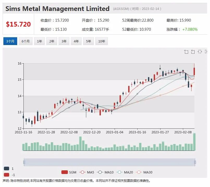Toggle the dark '1' visual map piece
Viewport: 210px width, 187px height.
tap(9, 169)
